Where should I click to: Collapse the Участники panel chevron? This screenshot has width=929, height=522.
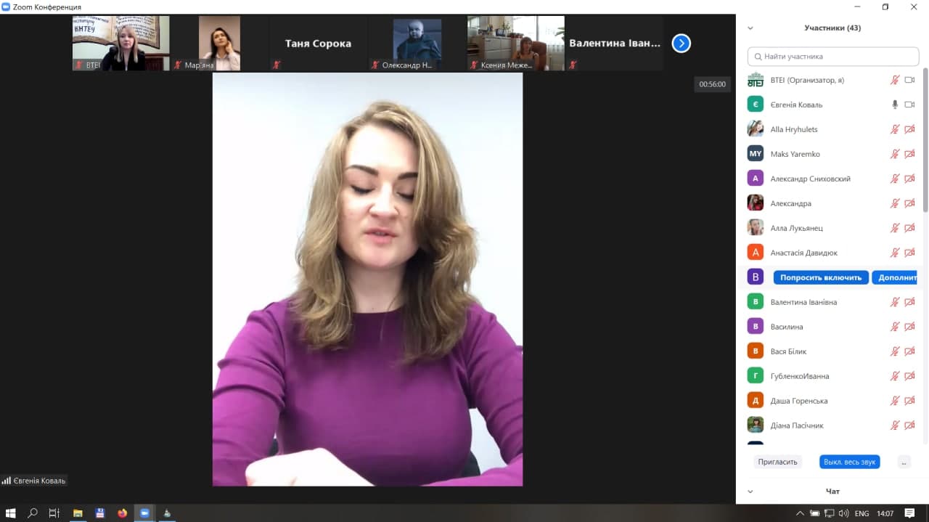[750, 28]
